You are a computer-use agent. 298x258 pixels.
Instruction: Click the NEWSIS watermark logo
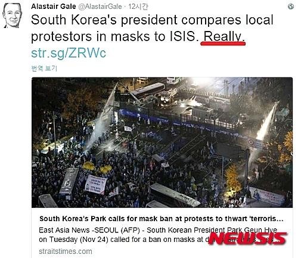248,238
